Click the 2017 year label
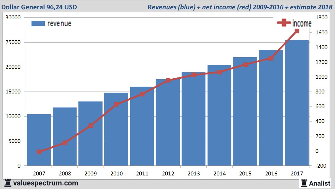335x189 pixels. tap(297, 173)
